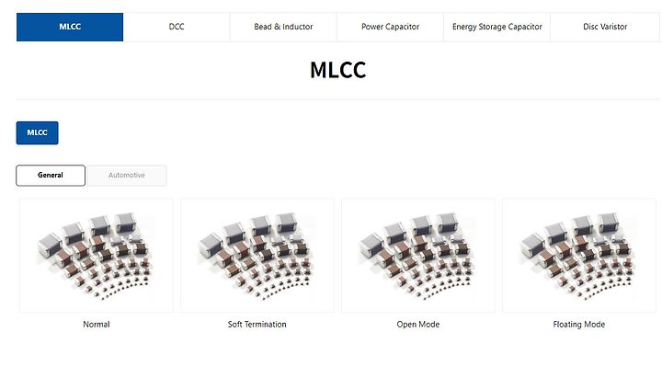
Task: Open the Bead & Inductor tab
Action: pos(283,27)
